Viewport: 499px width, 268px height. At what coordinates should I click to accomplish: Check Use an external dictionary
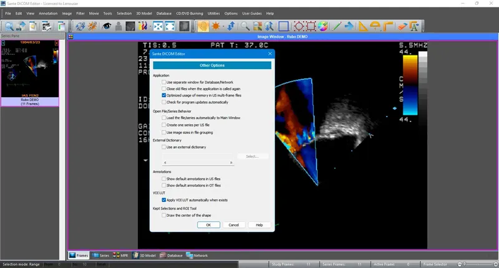pyautogui.click(x=163, y=147)
